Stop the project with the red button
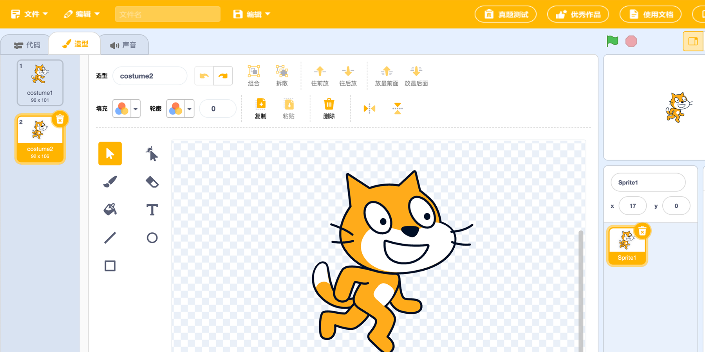 click(631, 41)
